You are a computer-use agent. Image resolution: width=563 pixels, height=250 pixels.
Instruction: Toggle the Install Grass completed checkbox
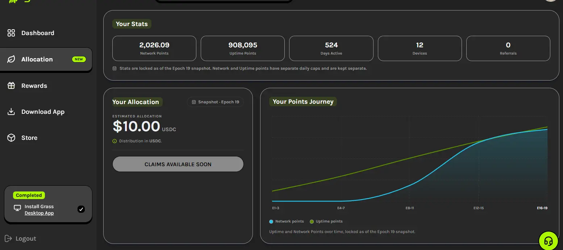tap(81, 209)
